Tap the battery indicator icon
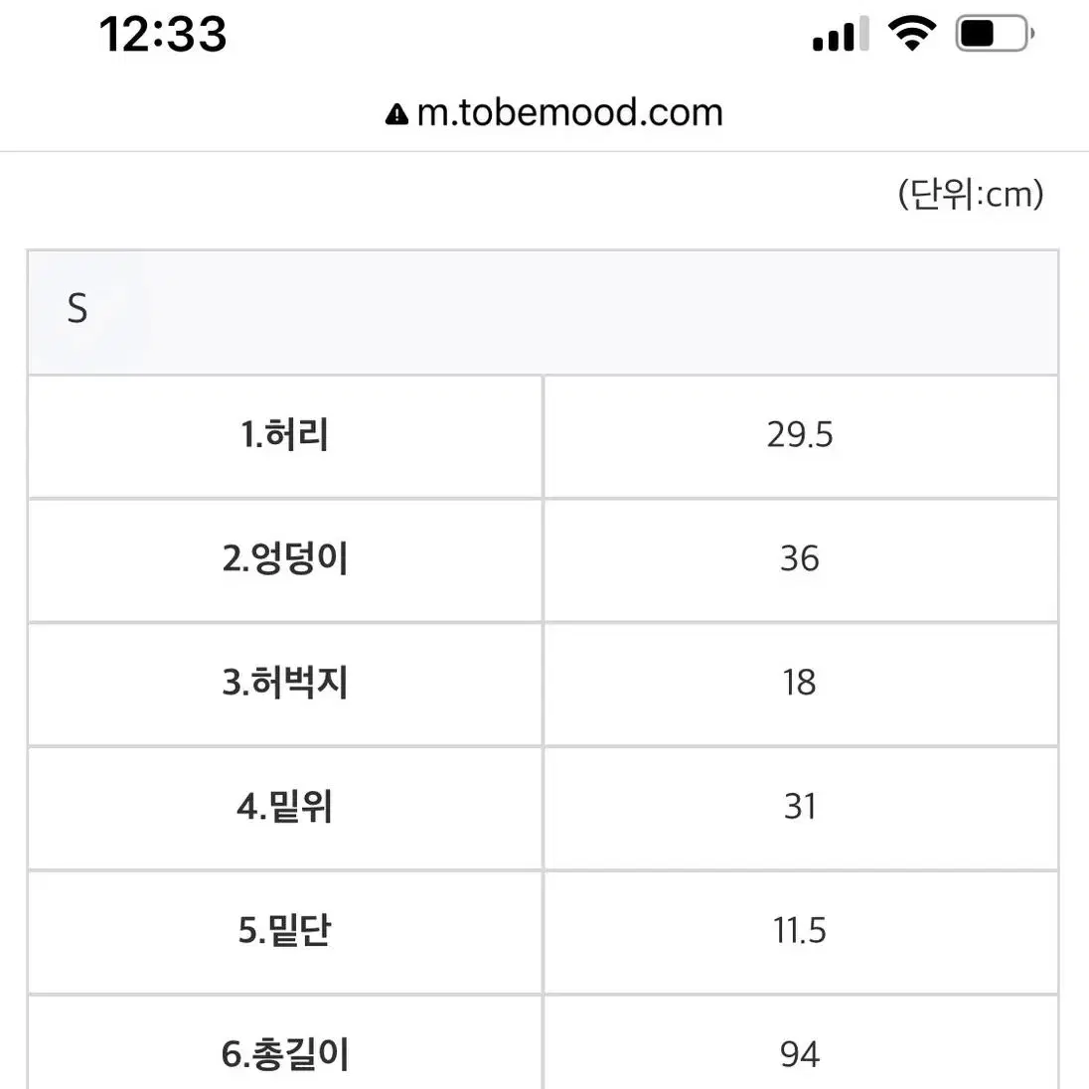 (x=995, y=34)
